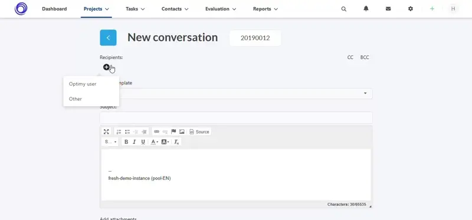Screen dimensions: 472x220
Task: Add a recipient with the plus icon
Action: (x=106, y=67)
